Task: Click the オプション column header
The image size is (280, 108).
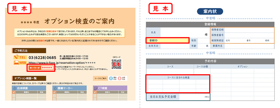Action: (242, 67)
